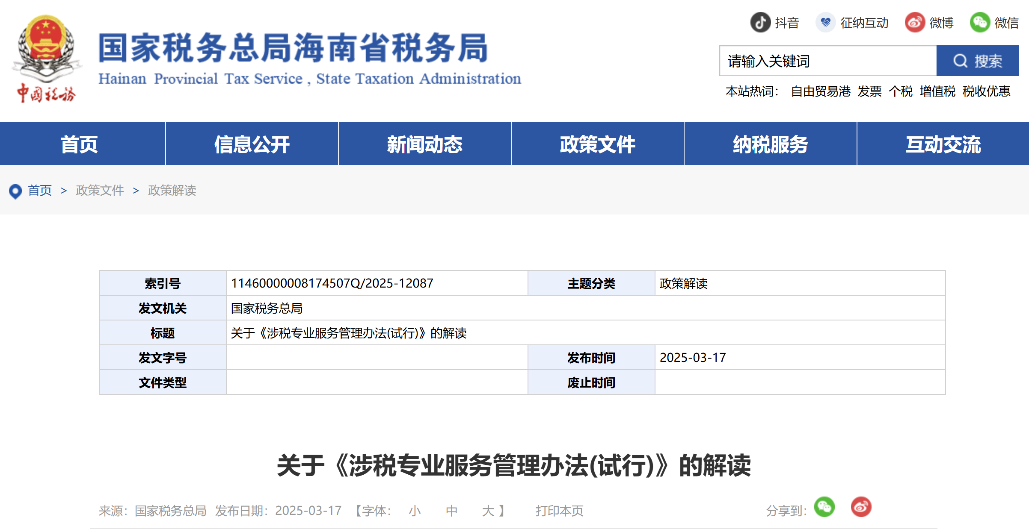Share the article via the Weibo icon
1029x529 pixels.
pyautogui.click(x=862, y=507)
